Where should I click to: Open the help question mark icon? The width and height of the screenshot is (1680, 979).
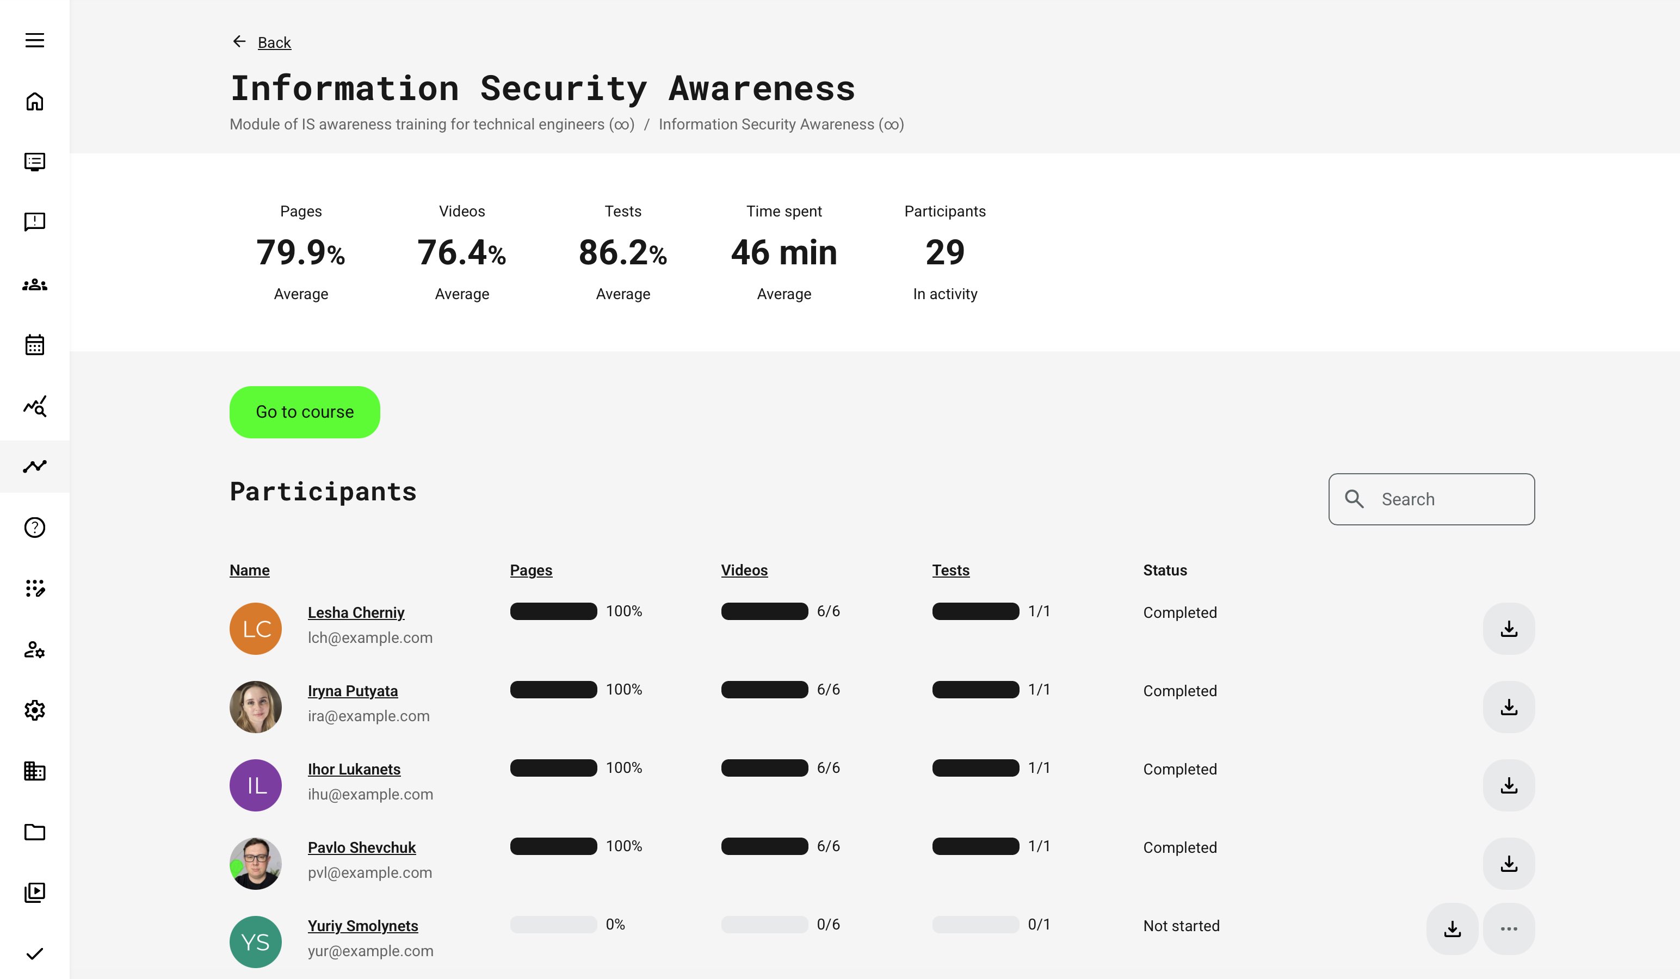point(35,527)
